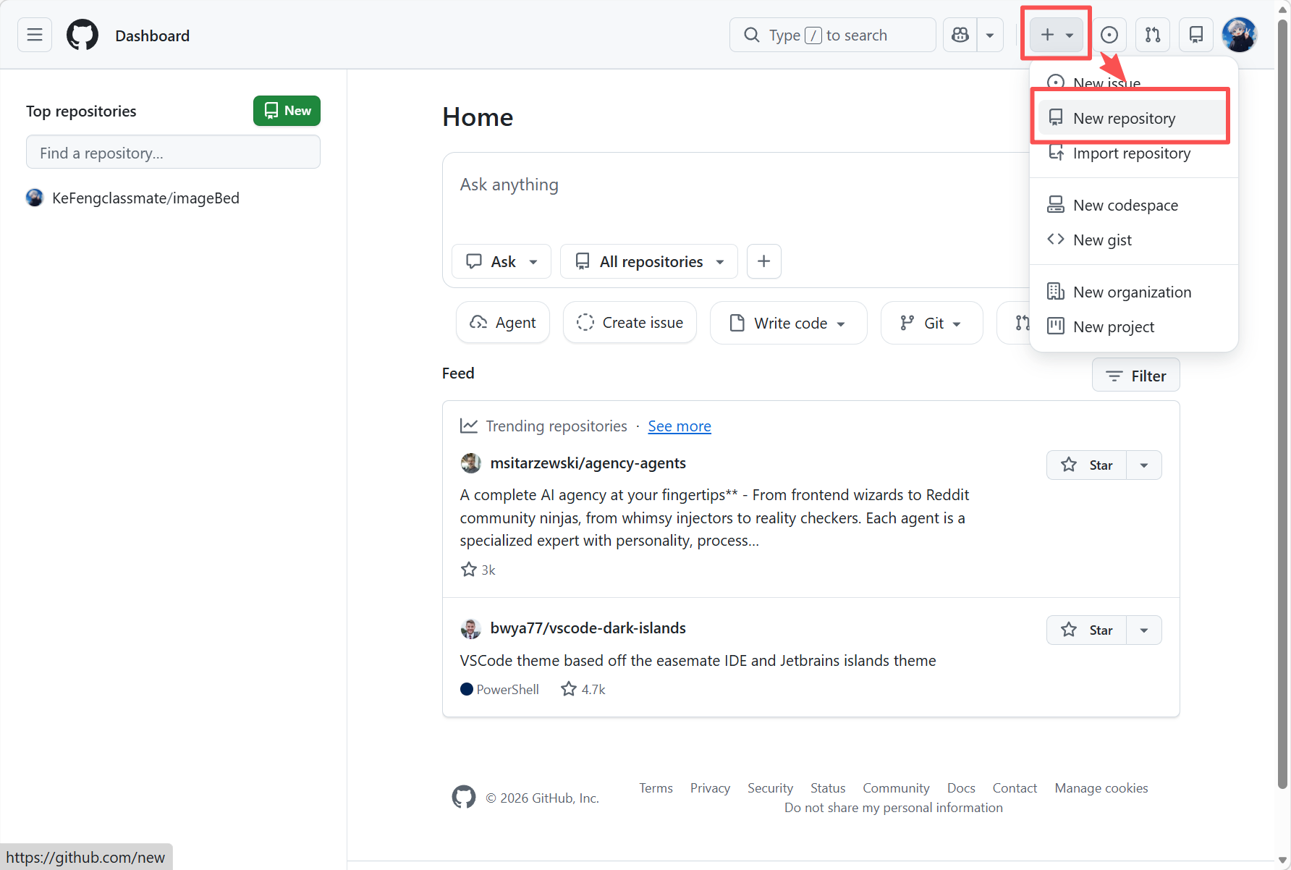Expand the Git dropdown
1291x870 pixels.
pos(931,323)
